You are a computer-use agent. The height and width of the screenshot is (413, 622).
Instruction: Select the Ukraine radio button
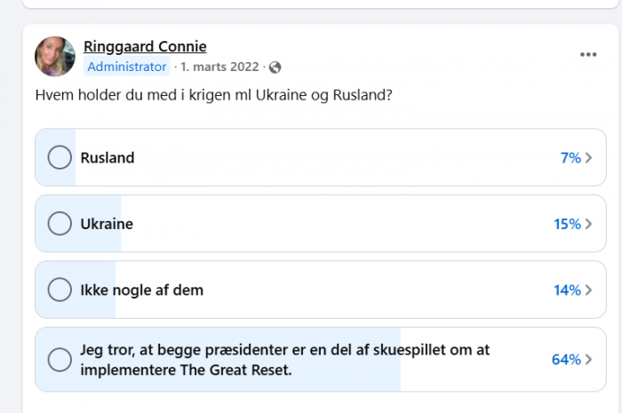pyautogui.click(x=60, y=224)
